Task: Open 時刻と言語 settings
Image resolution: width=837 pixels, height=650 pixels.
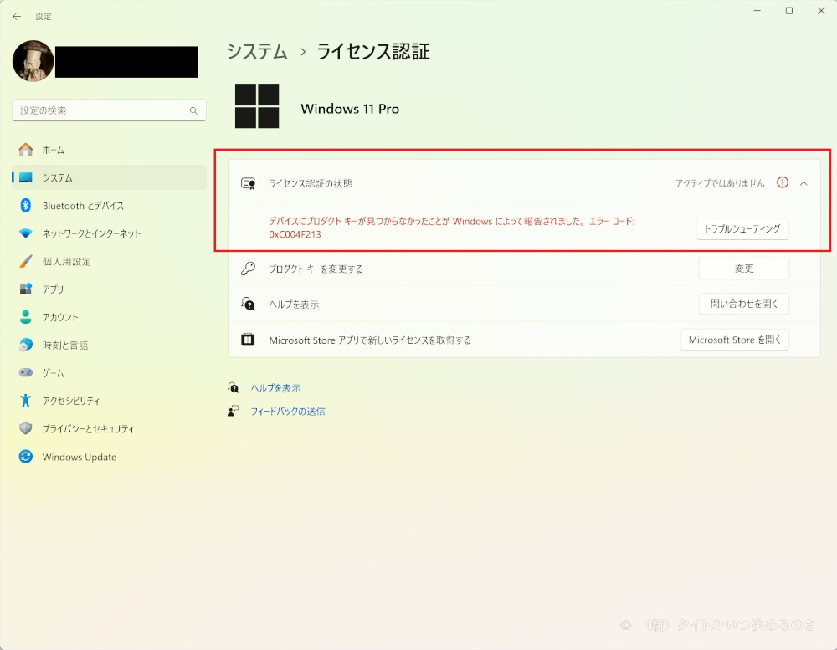Action: pos(109,345)
